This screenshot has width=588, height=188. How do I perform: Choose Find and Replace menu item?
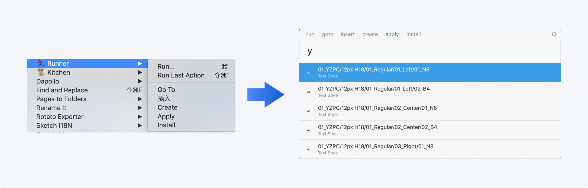point(62,90)
